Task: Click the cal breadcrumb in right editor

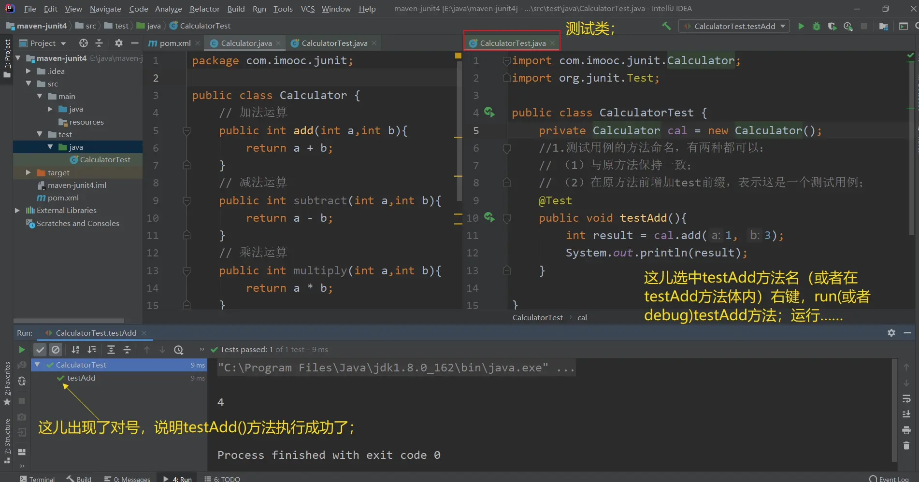Action: (x=582, y=317)
